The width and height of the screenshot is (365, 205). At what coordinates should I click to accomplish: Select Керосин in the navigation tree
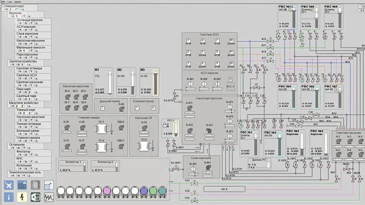click(26, 15)
